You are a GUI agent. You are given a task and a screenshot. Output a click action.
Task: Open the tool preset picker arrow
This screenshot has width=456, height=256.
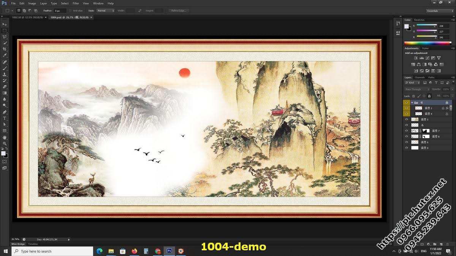pos(12,11)
